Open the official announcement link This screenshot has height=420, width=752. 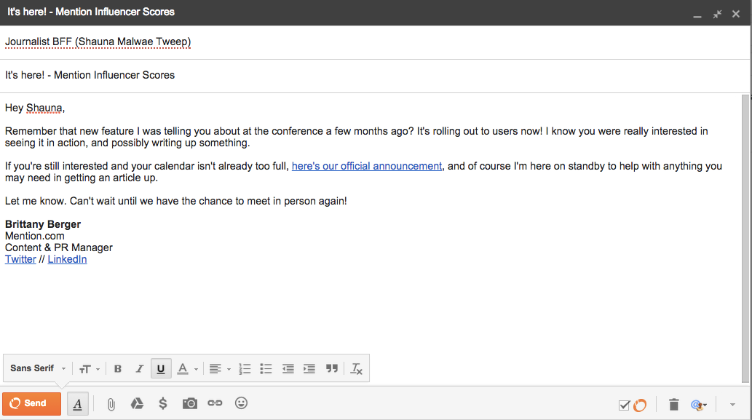[x=367, y=166]
